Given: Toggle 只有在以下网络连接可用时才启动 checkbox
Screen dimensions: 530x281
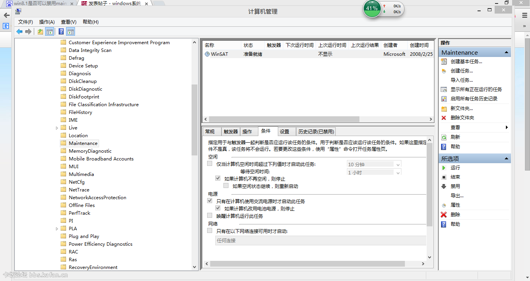Looking at the screenshot, I should (210, 231).
